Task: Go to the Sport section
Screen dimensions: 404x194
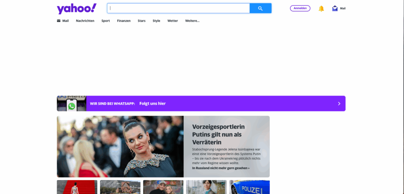Action: pos(106,21)
